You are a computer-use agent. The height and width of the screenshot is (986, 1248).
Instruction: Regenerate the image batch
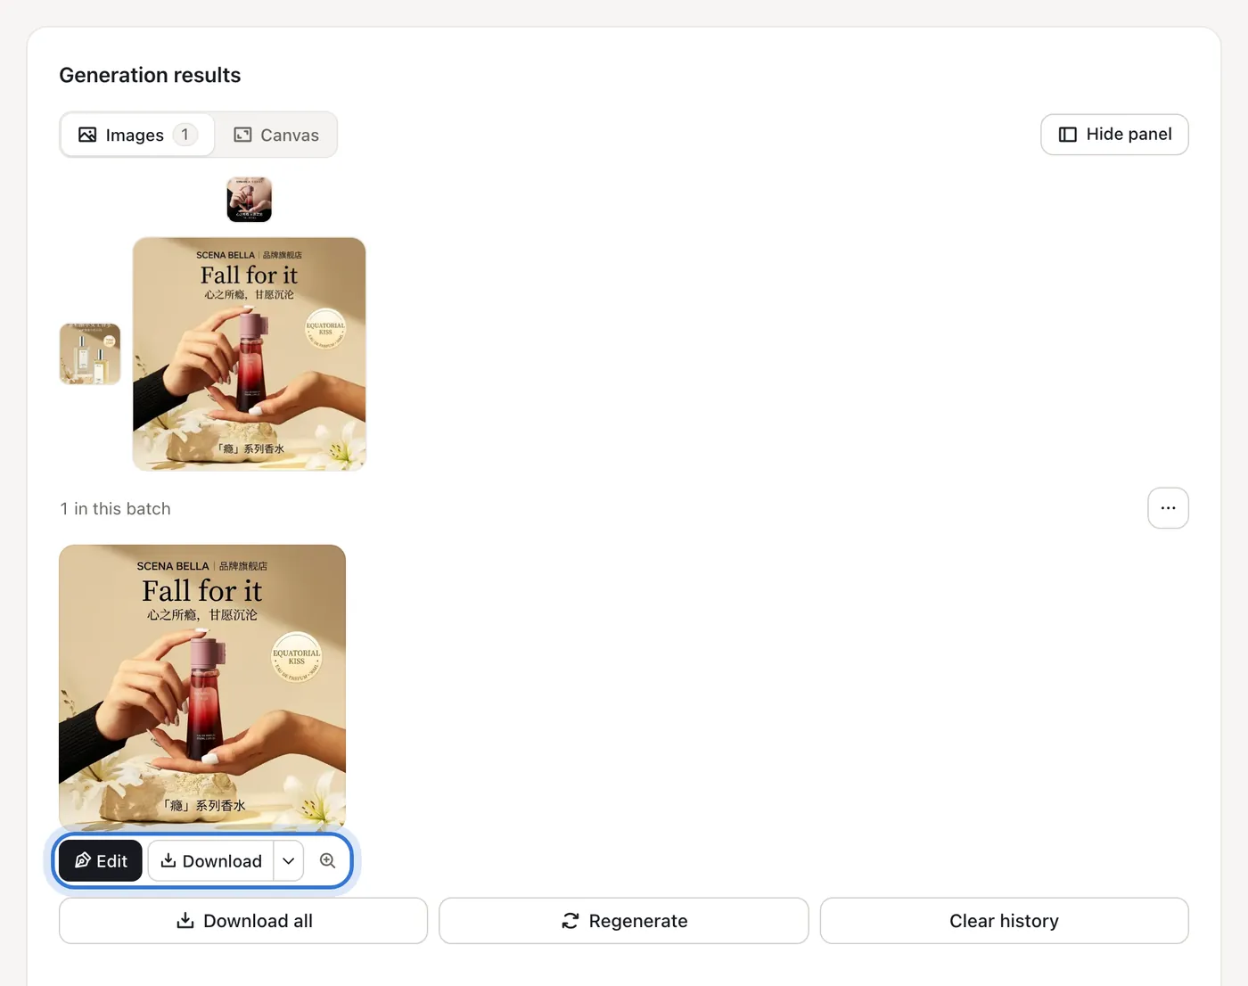[x=624, y=921]
